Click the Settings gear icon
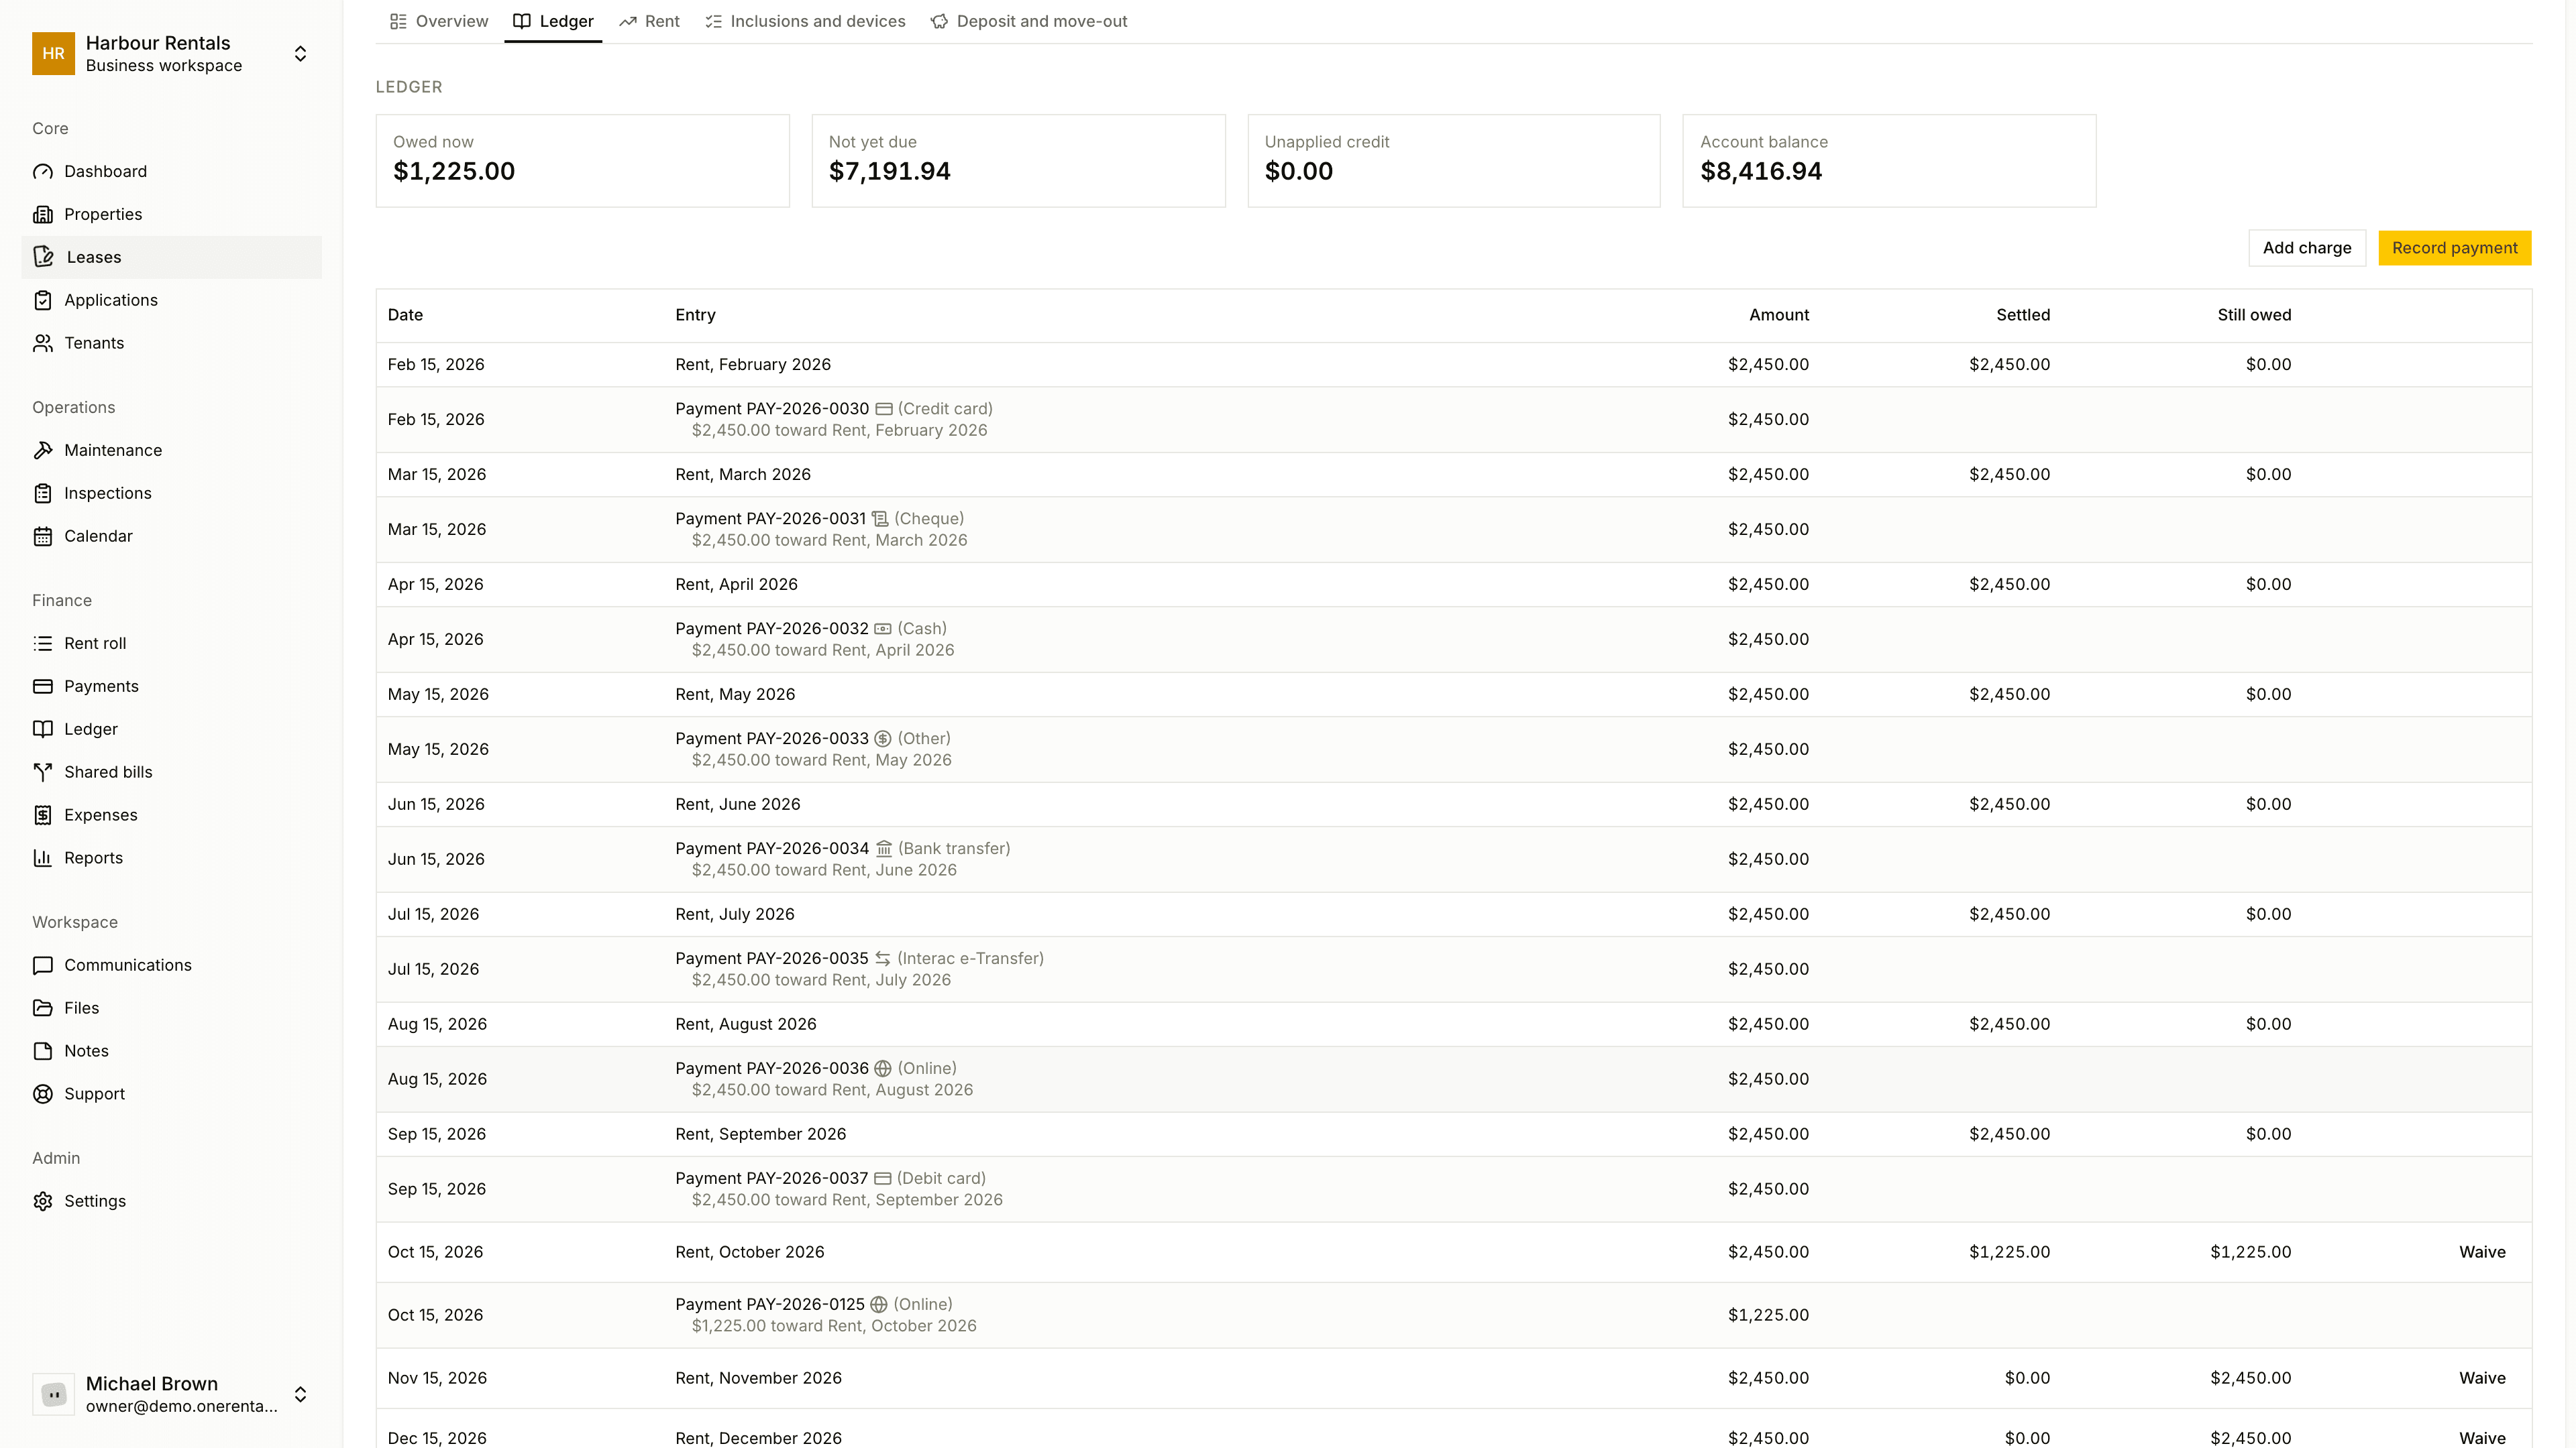 [43, 1201]
